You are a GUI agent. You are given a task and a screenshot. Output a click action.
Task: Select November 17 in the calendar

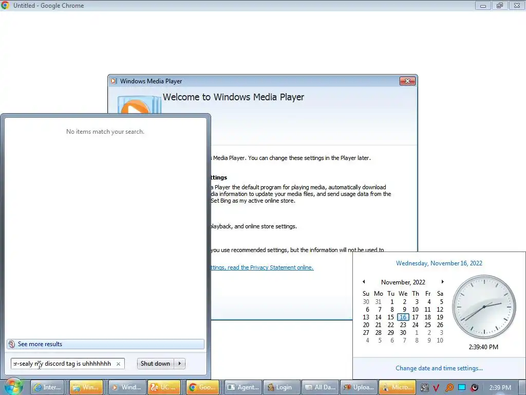click(x=415, y=317)
